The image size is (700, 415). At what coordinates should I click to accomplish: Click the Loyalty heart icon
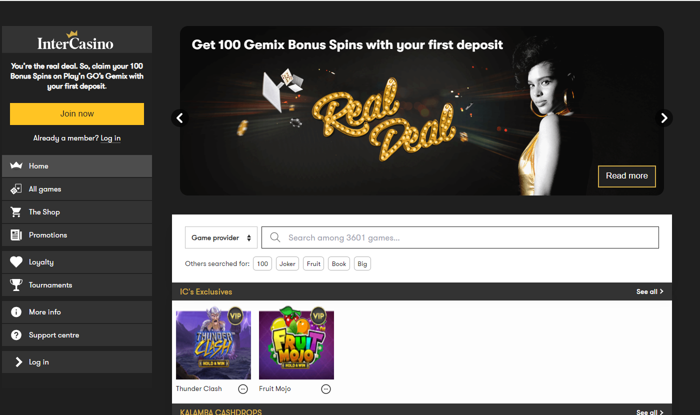tap(16, 262)
